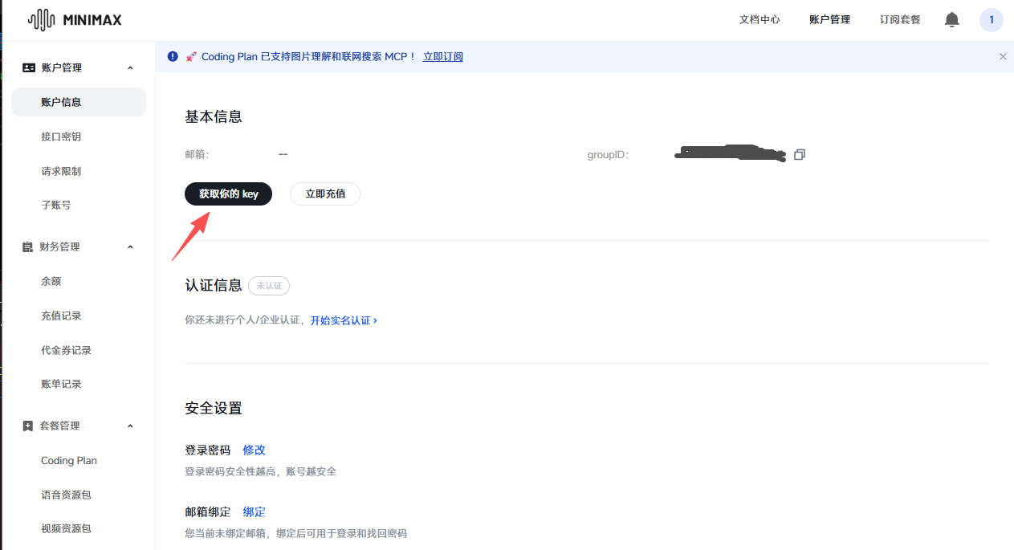Start verification via 开始实名认证 link

click(341, 320)
